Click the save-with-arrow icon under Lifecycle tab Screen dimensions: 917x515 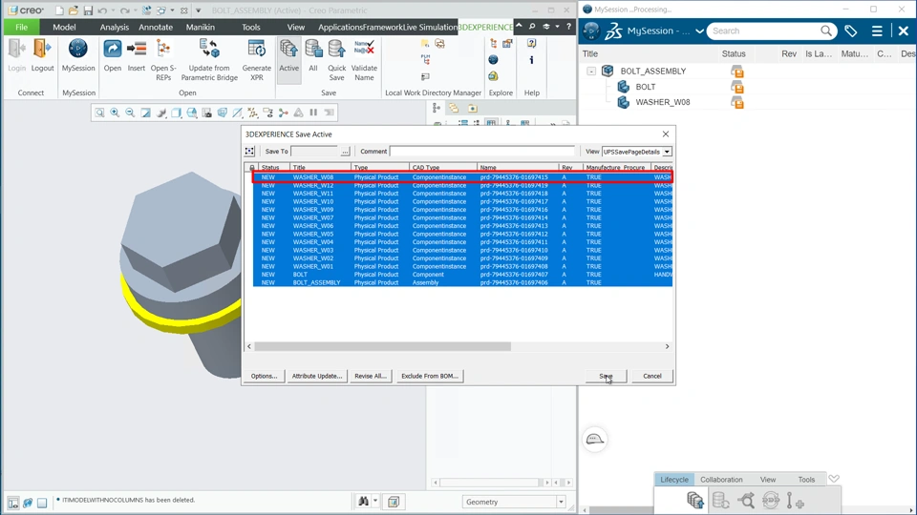[x=694, y=501]
